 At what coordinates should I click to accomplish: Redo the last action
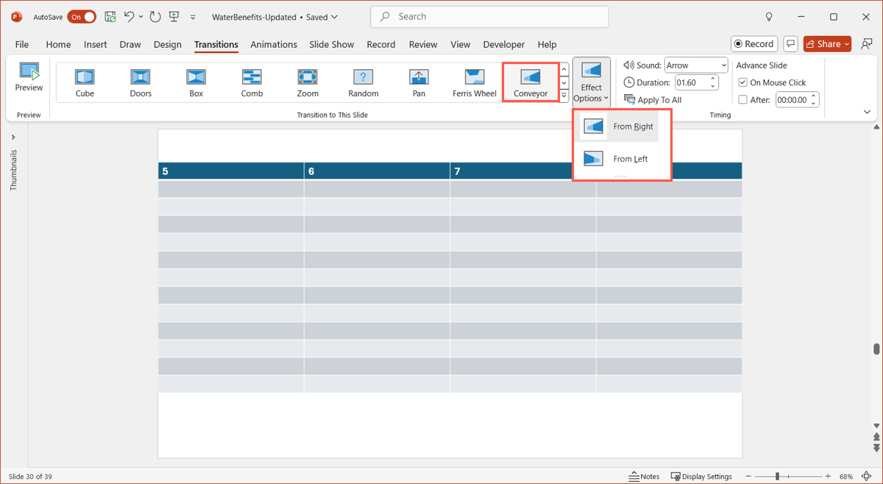(x=155, y=17)
